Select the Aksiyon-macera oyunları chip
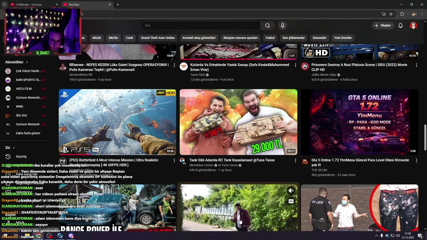This screenshot has height=240, width=427. click(241, 38)
